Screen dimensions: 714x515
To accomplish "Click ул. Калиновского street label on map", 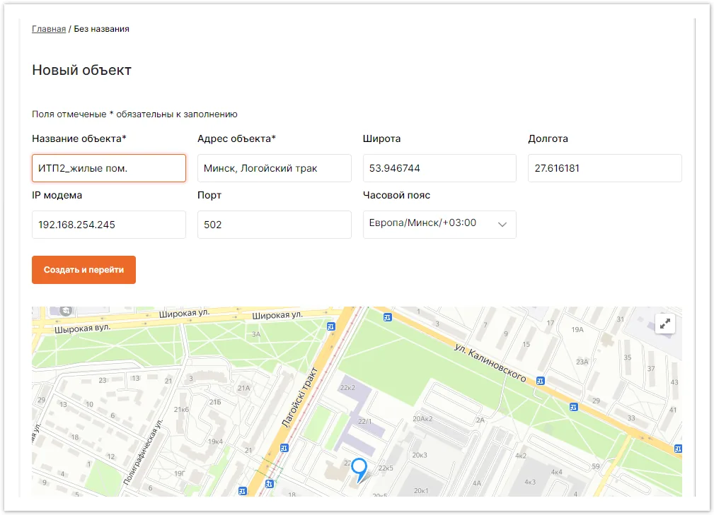I will coord(490,362).
